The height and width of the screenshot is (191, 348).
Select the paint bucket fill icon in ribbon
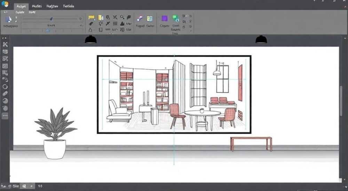coord(122,24)
